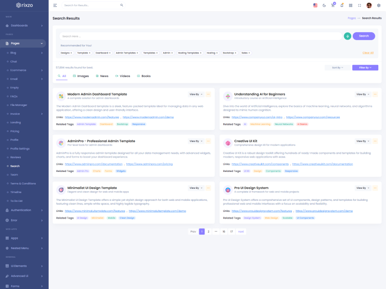Open the Filter By dropdown
Screen dimensions: 386x289
[x=365, y=68]
